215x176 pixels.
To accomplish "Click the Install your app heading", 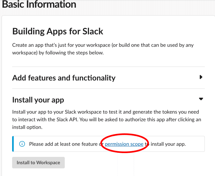I will [38, 100].
